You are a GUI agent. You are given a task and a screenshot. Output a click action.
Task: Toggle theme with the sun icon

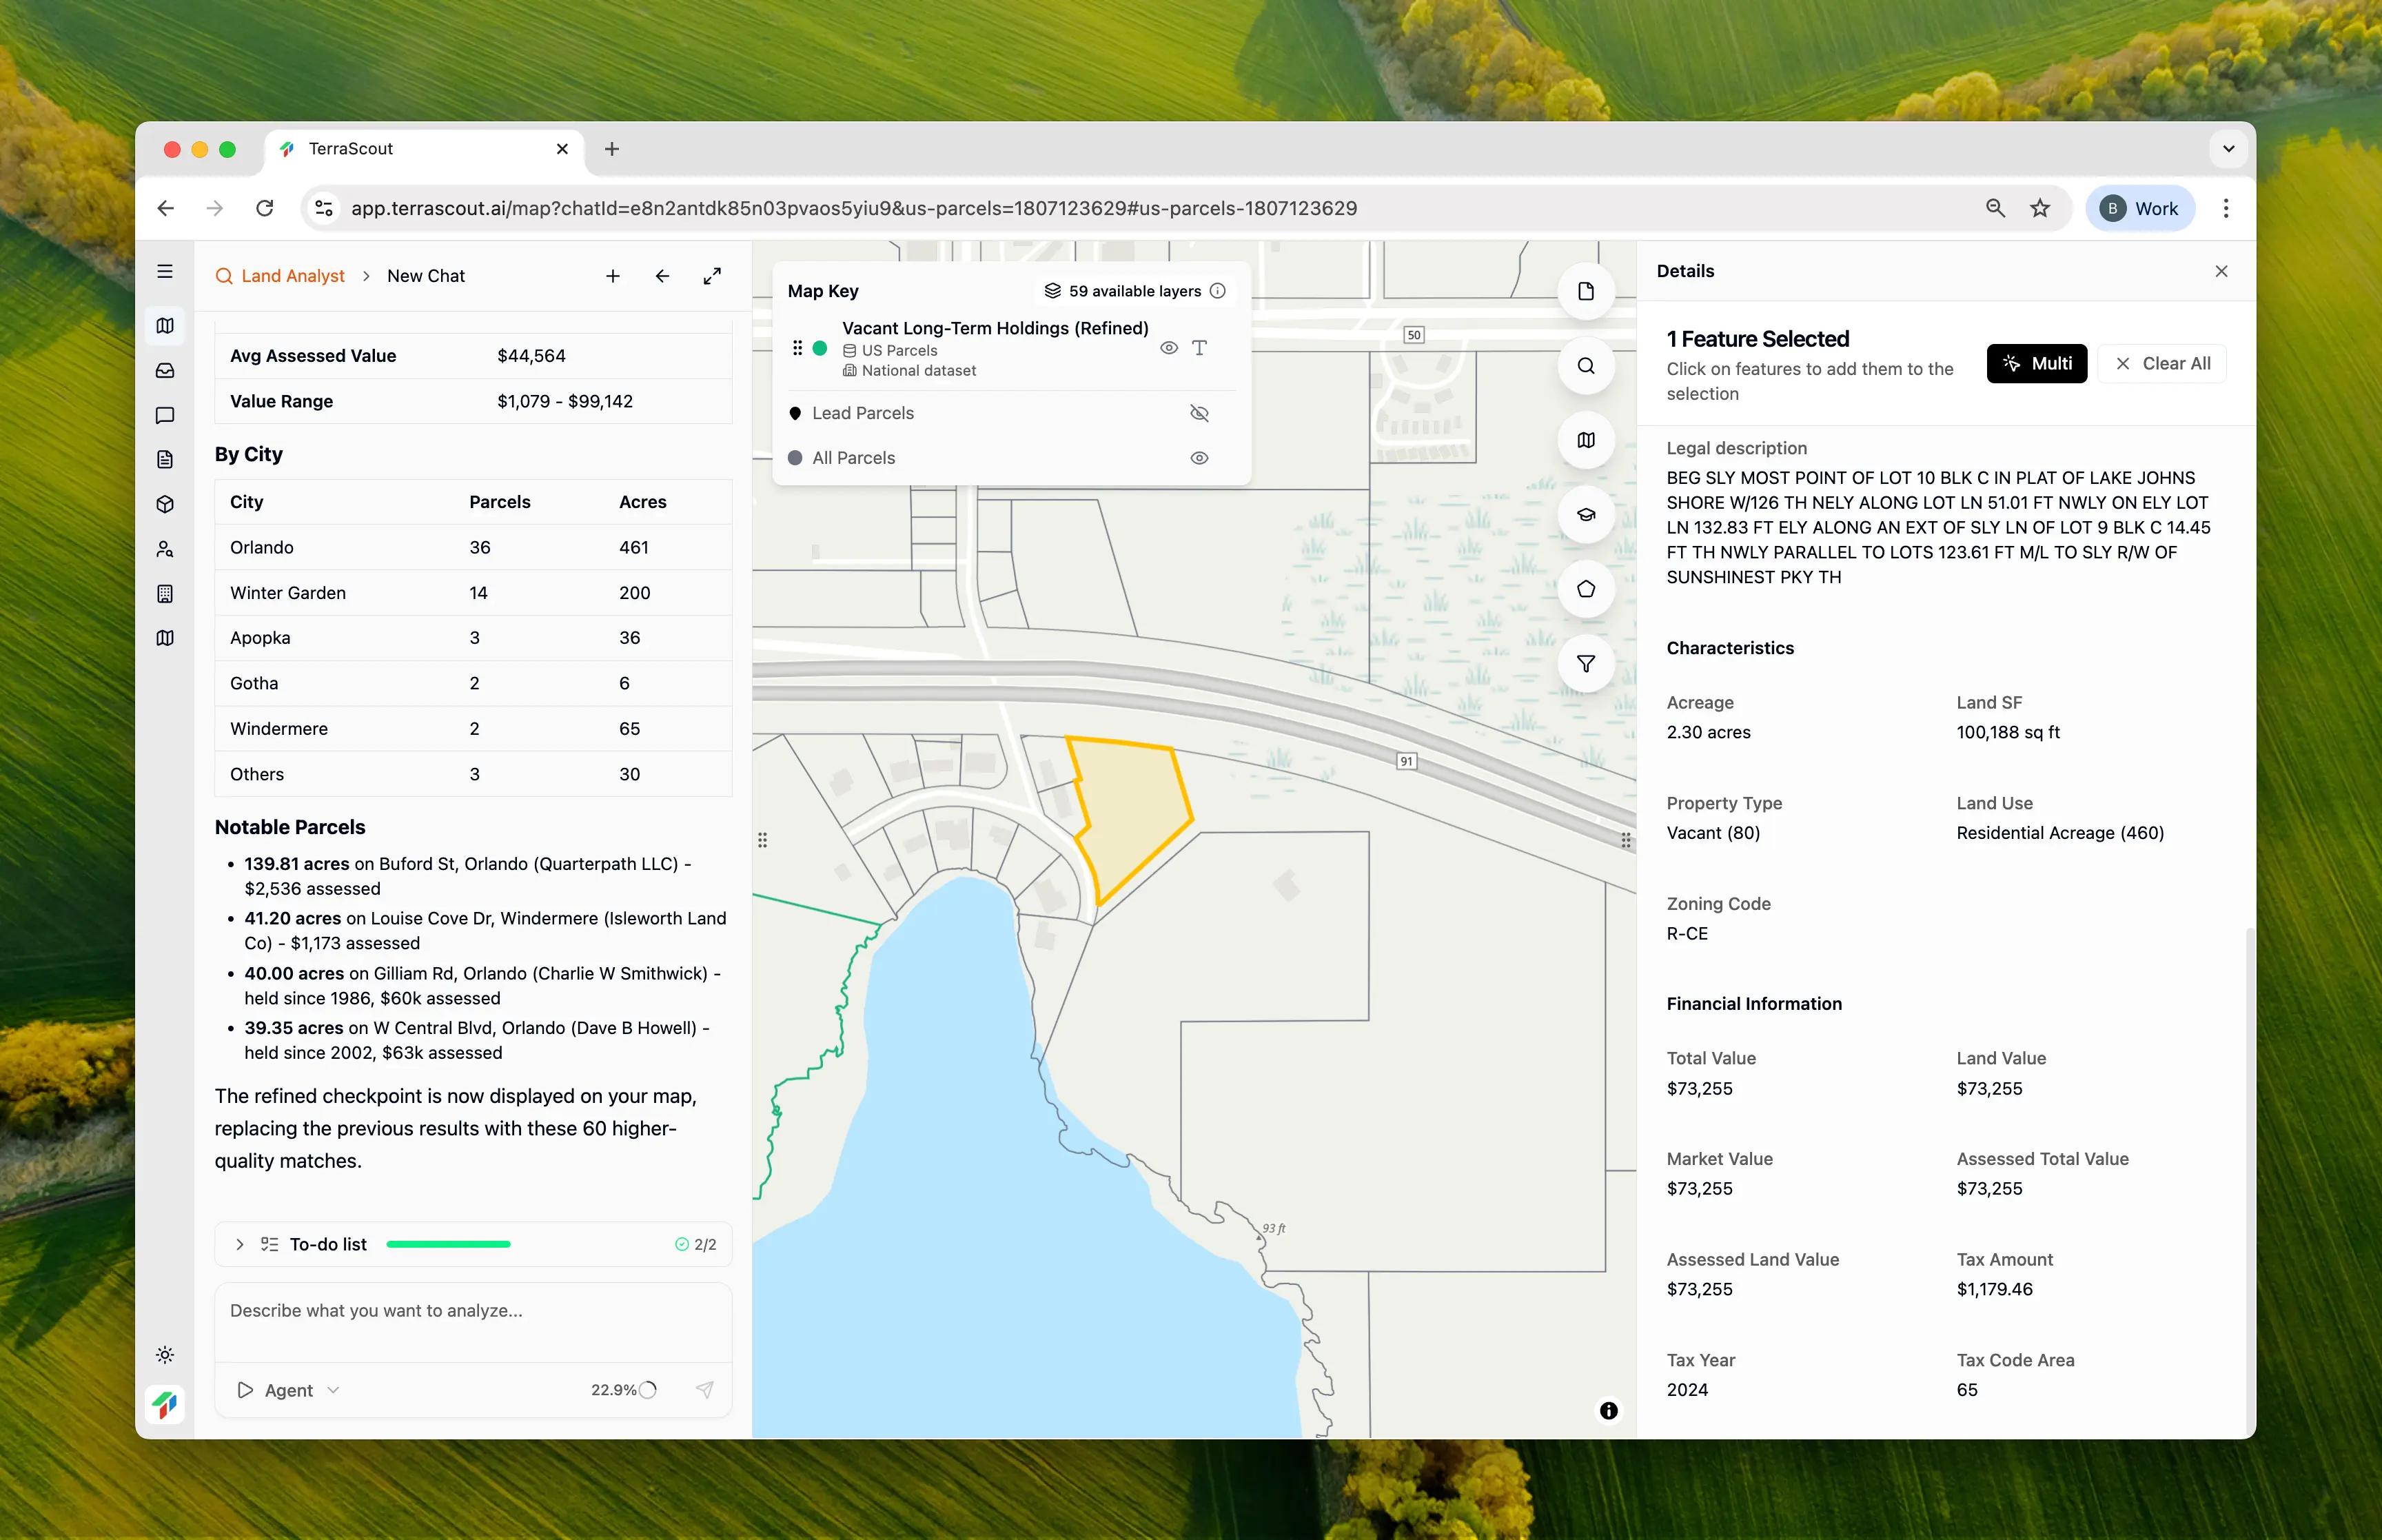point(165,1355)
